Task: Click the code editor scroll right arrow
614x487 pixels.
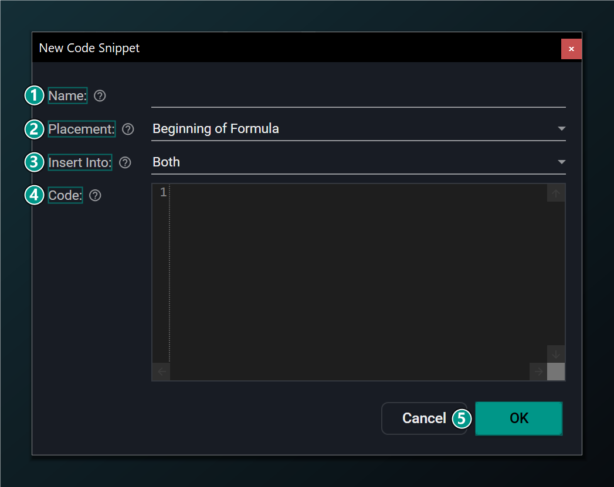Action: coord(538,372)
